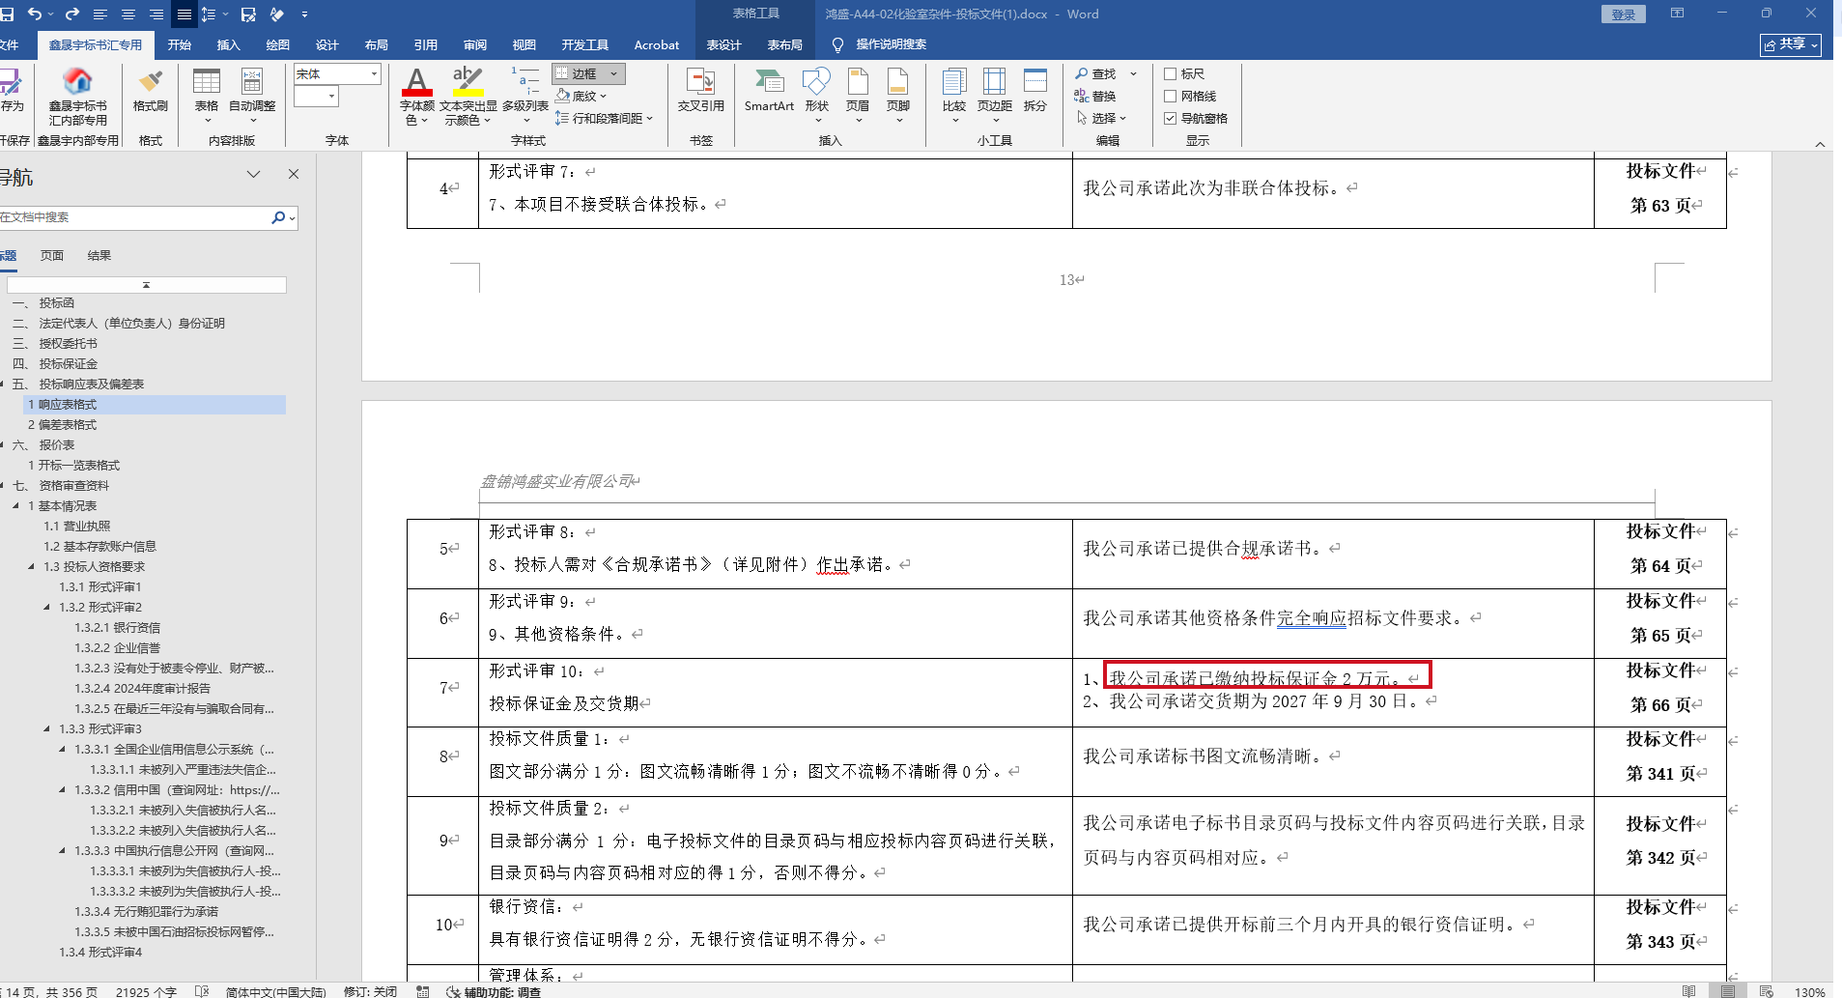Click the document search box in navigation

pos(135,217)
